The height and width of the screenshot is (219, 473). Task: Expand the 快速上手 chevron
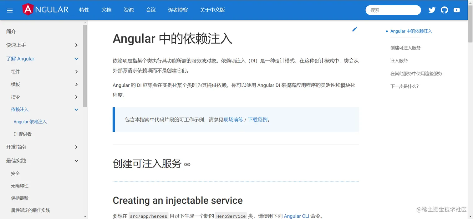click(76, 45)
